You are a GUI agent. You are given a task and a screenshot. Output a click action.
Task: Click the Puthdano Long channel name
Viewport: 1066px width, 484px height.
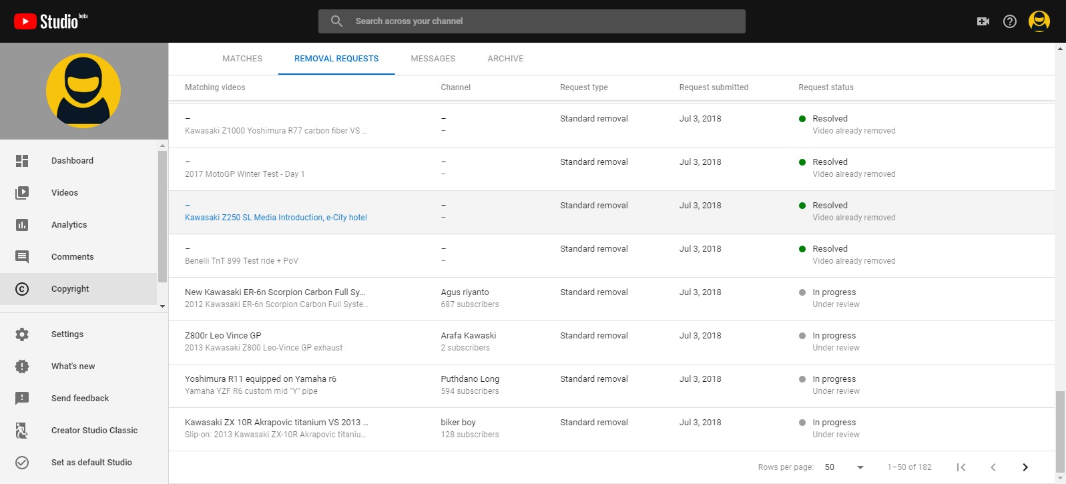click(x=470, y=379)
